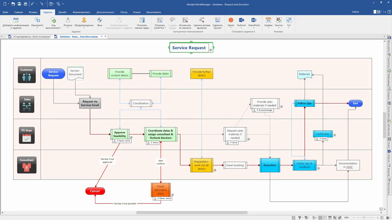Redo the action with the redo arrow

click(41, 4)
